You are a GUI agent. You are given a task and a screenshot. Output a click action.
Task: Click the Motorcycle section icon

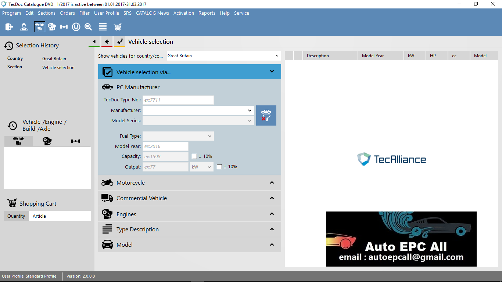(x=107, y=182)
